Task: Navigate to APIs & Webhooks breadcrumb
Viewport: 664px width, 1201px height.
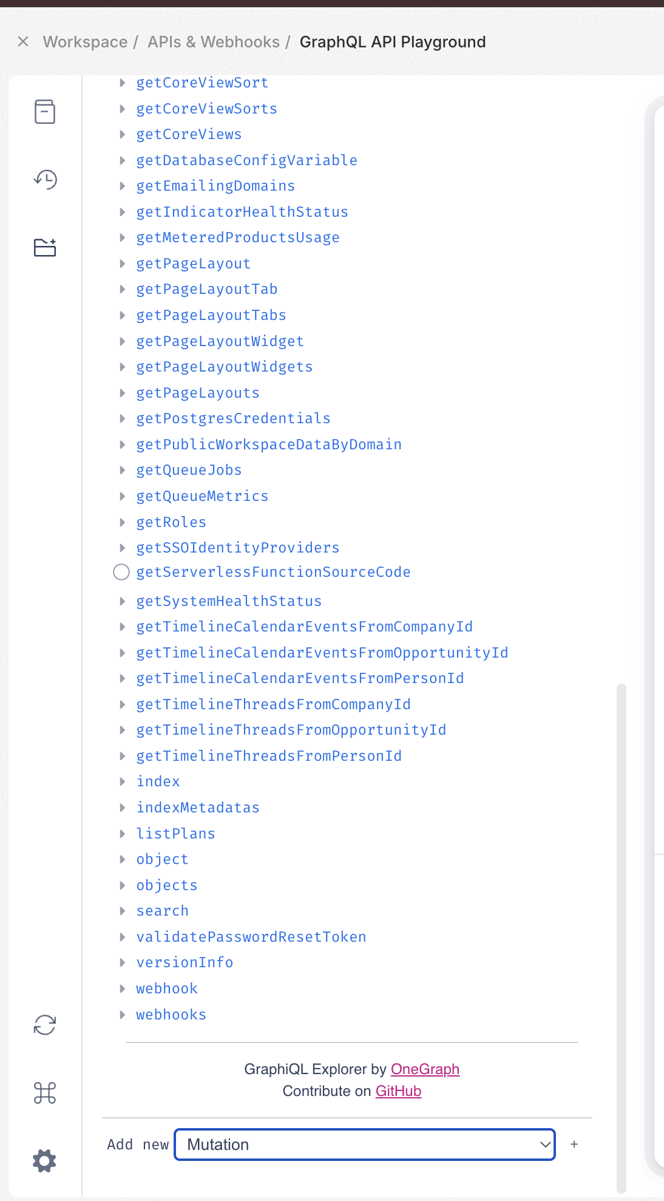Action: [x=214, y=42]
